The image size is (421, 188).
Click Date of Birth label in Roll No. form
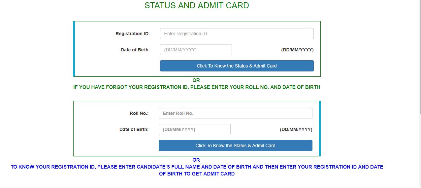[x=134, y=129]
